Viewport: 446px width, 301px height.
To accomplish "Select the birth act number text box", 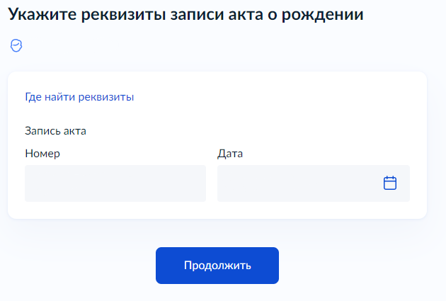I will [115, 183].
